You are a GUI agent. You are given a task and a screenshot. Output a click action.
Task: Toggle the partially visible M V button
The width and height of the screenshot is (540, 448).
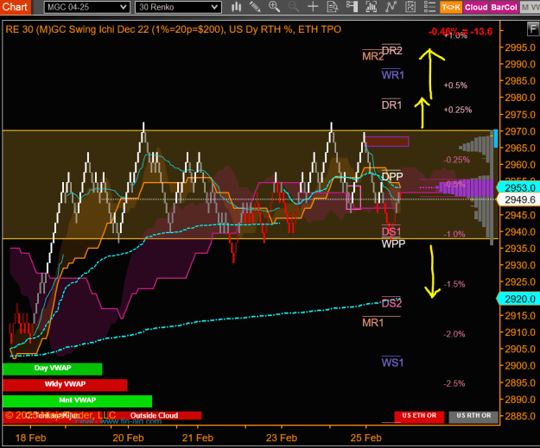coord(530,7)
